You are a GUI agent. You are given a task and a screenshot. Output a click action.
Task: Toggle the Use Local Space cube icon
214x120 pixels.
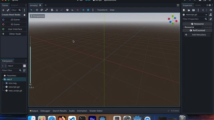tap(67, 10)
